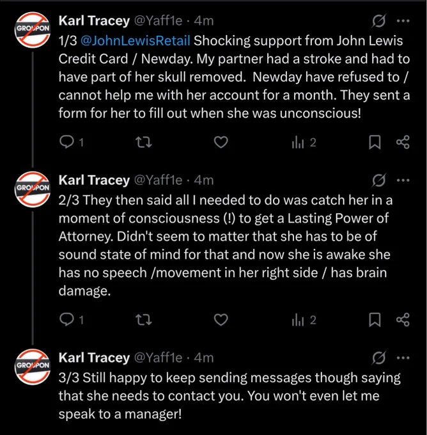
Task: Open more options on second tweet
Action: (x=403, y=180)
